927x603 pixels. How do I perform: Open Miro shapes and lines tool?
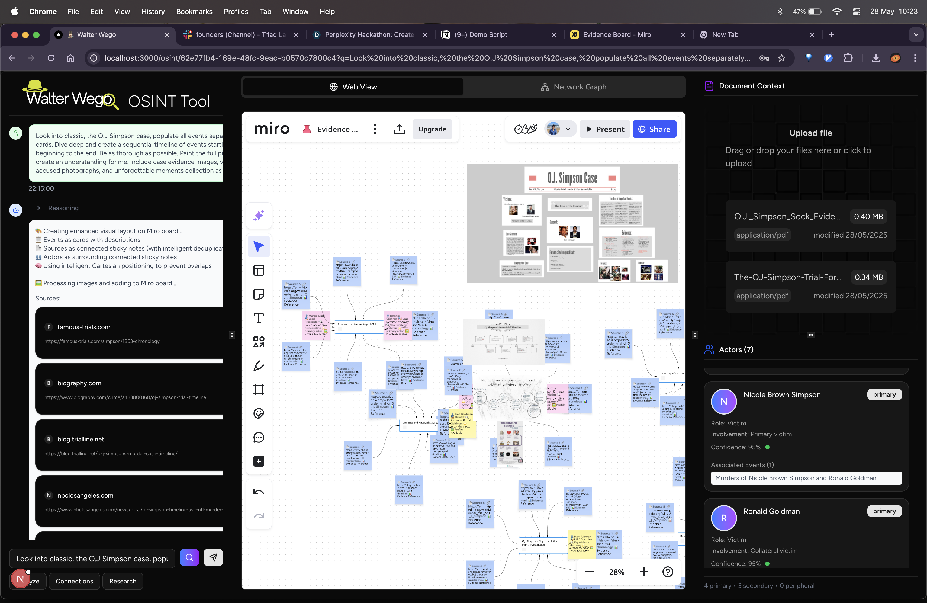coord(259,342)
